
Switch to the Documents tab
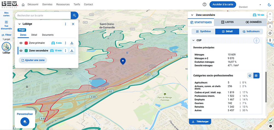point(48,35)
